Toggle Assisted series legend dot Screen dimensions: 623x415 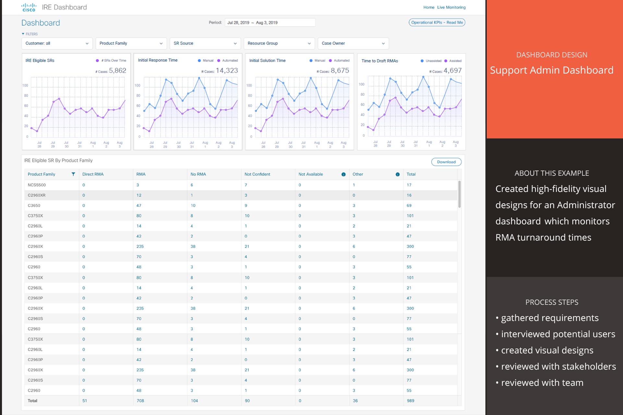point(446,61)
